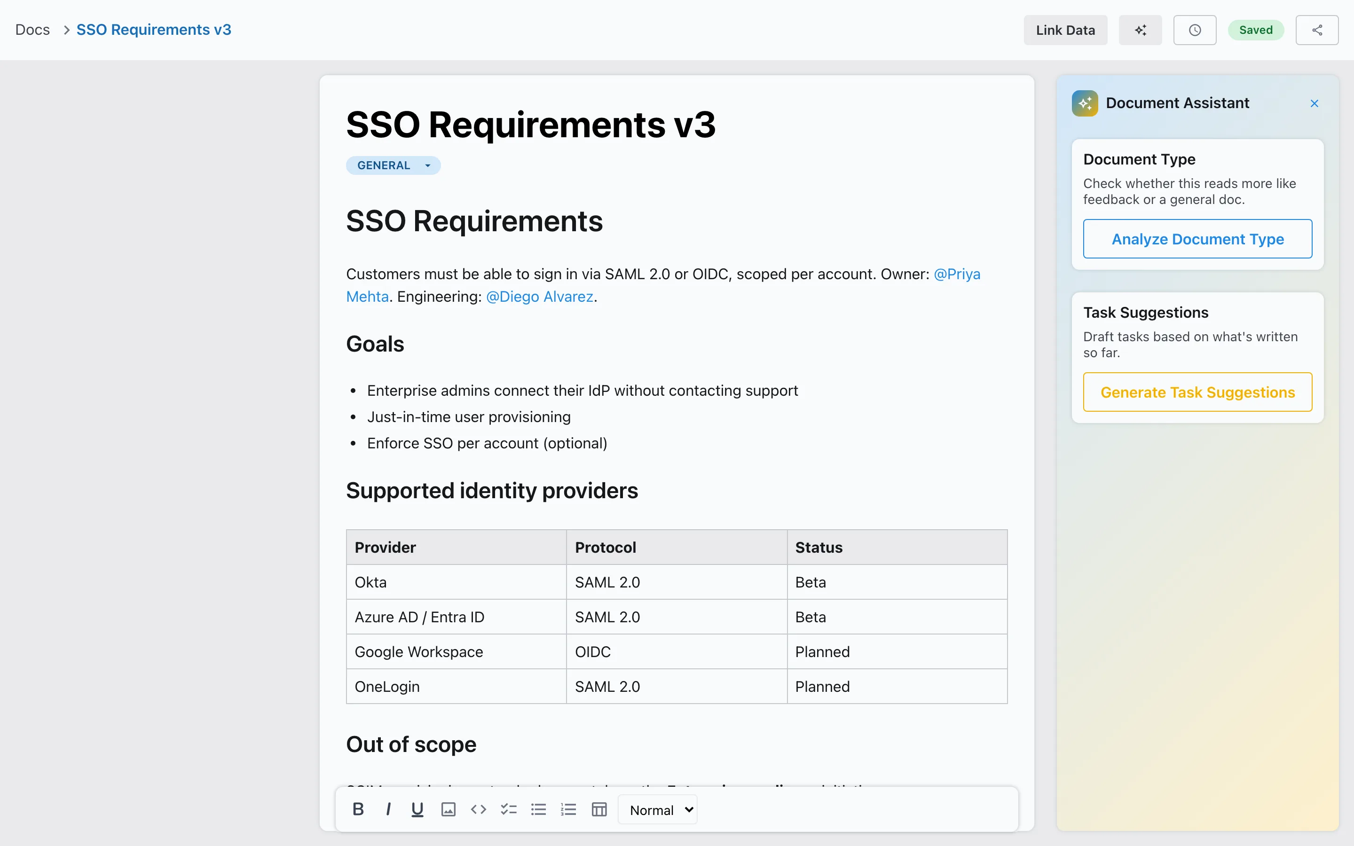Click the Azure AD / Entra ID cell

pyautogui.click(x=457, y=617)
